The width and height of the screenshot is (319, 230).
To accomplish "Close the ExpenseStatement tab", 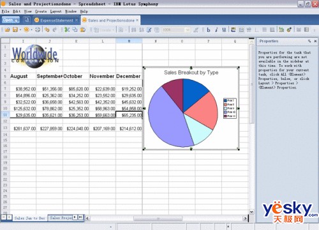I will (x=77, y=20).
